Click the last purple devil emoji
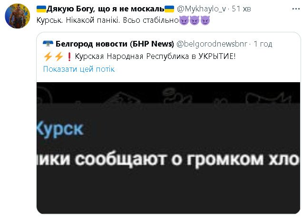This screenshot has width=302, height=220. click(x=205, y=20)
